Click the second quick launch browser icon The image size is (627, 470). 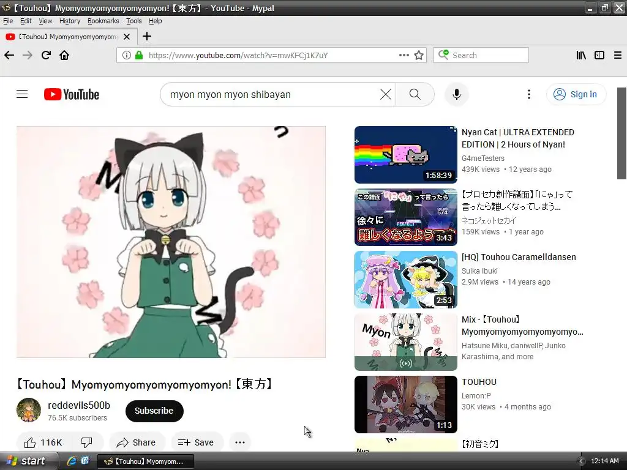(x=84, y=461)
